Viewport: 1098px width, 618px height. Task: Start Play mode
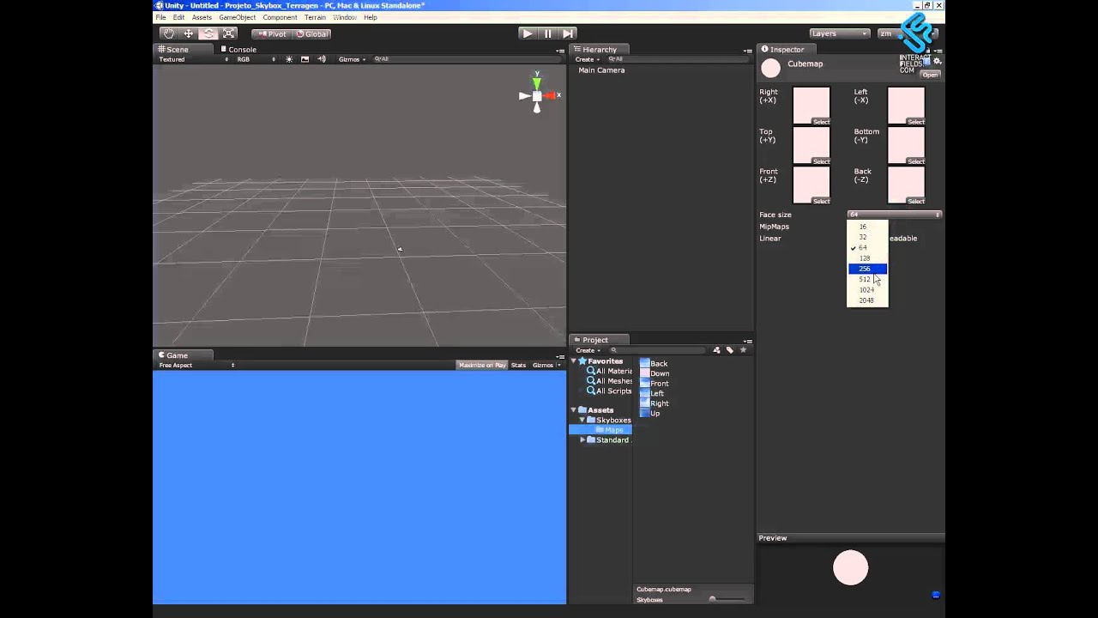coord(527,33)
